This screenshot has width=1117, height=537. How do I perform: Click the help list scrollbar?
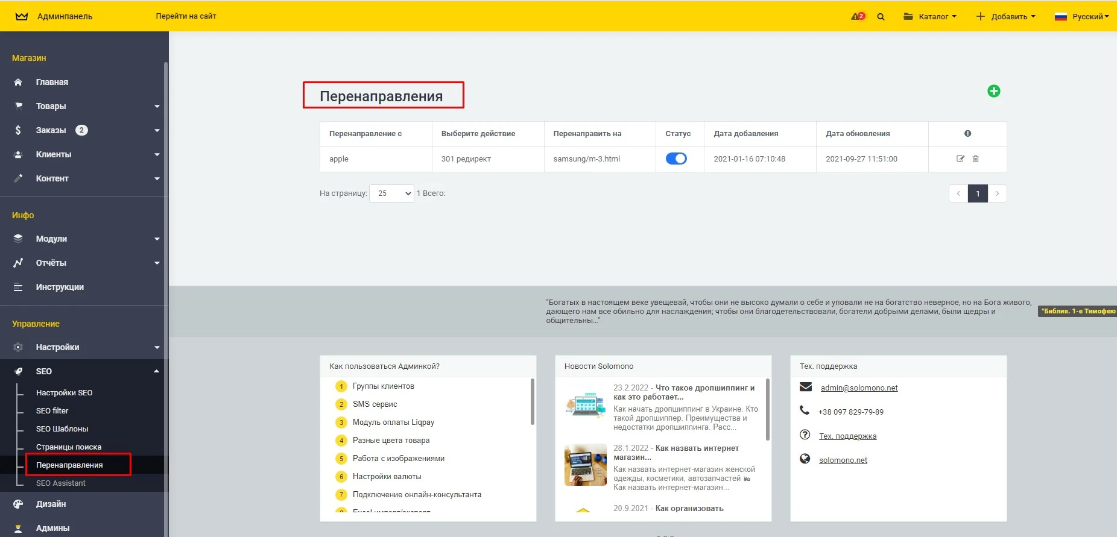point(532,401)
